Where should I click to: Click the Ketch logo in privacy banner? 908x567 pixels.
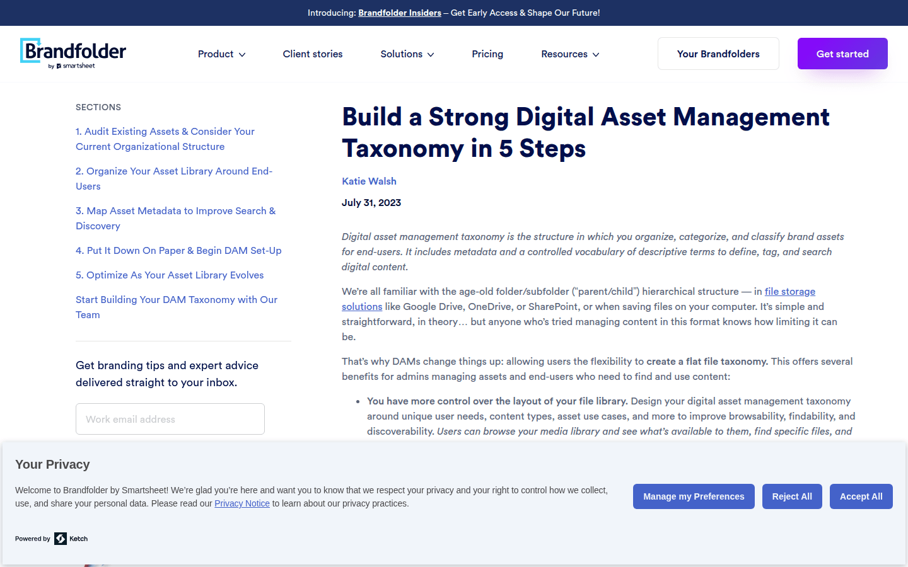(x=71, y=539)
